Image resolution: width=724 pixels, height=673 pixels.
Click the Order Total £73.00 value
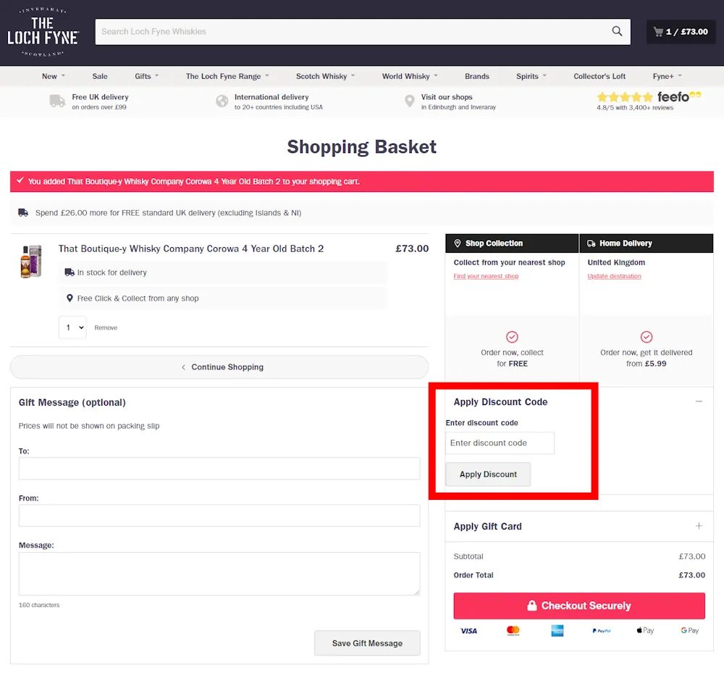pos(691,575)
